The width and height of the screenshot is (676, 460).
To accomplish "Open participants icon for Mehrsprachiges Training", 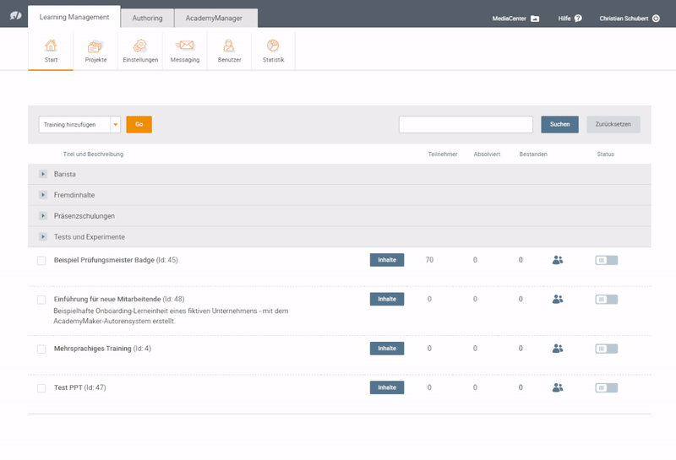I will (558, 348).
